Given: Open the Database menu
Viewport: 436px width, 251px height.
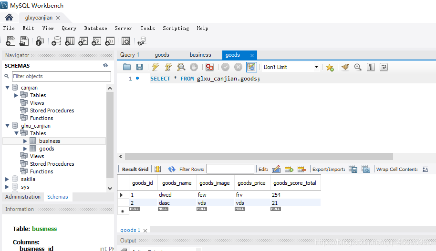Looking at the screenshot, I should (x=95, y=28).
